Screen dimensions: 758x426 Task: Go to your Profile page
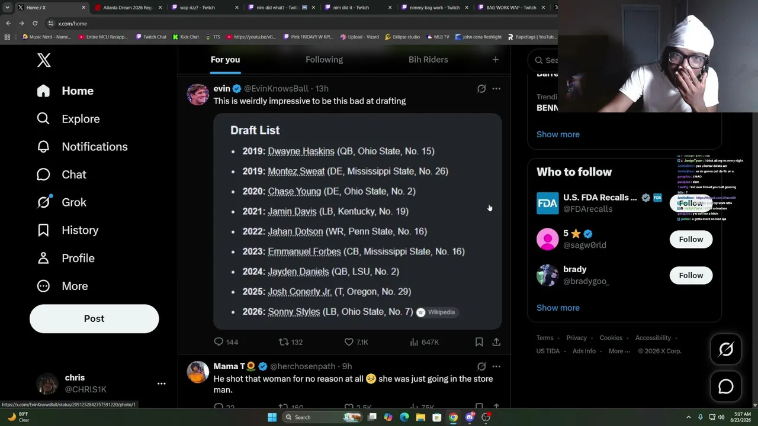point(65,258)
